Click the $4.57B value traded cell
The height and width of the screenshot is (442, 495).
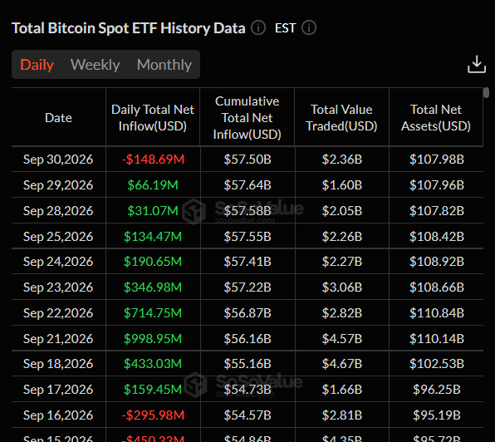coord(342,339)
